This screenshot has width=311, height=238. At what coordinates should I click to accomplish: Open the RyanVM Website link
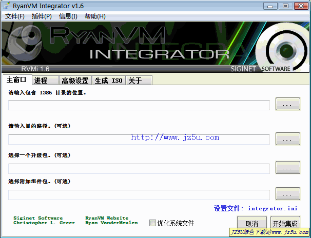107,218
